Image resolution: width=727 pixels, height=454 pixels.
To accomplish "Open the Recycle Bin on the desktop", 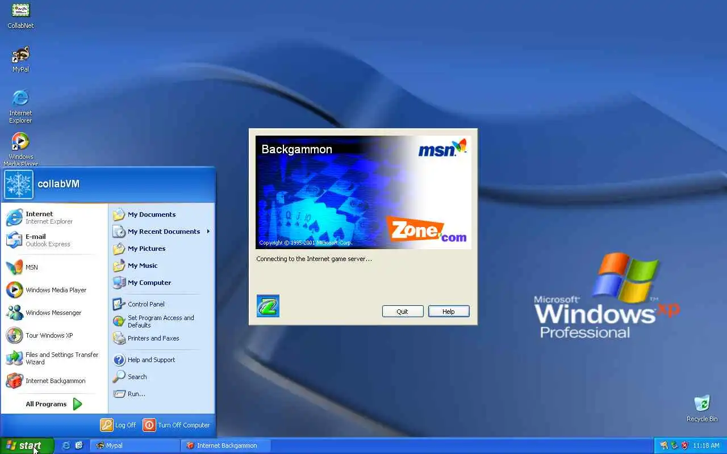I will point(702,409).
